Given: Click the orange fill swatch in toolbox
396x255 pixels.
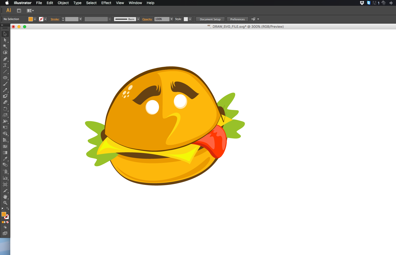Looking at the screenshot, I should click(4, 214).
